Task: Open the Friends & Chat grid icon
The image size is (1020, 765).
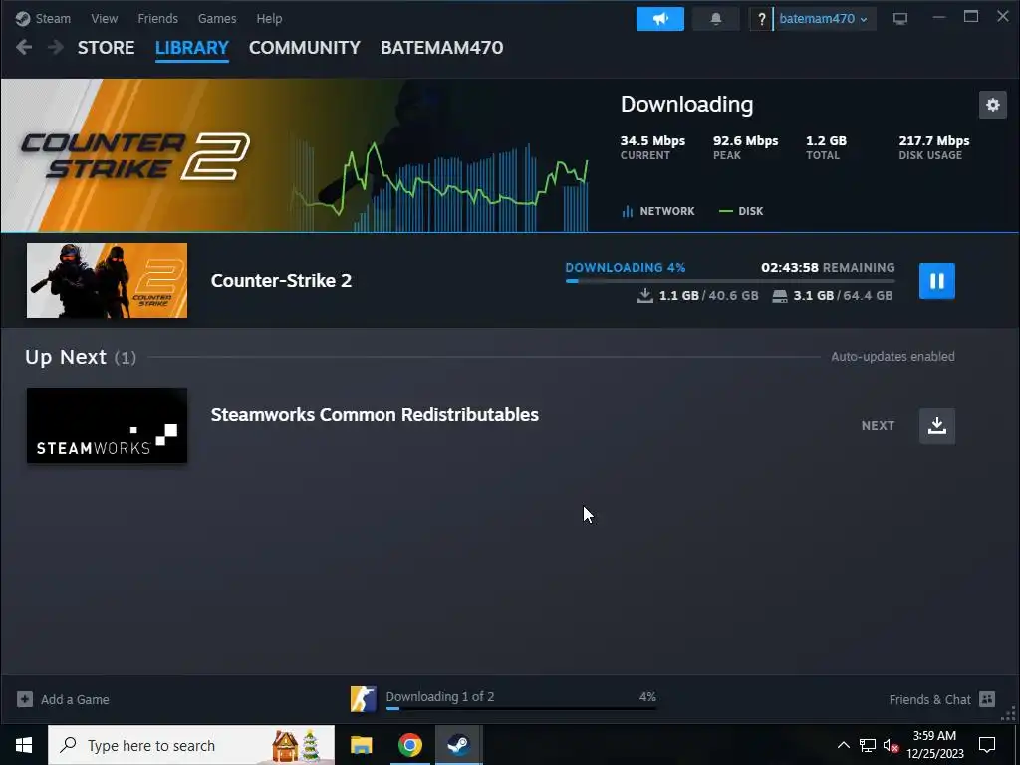Action: [x=987, y=699]
